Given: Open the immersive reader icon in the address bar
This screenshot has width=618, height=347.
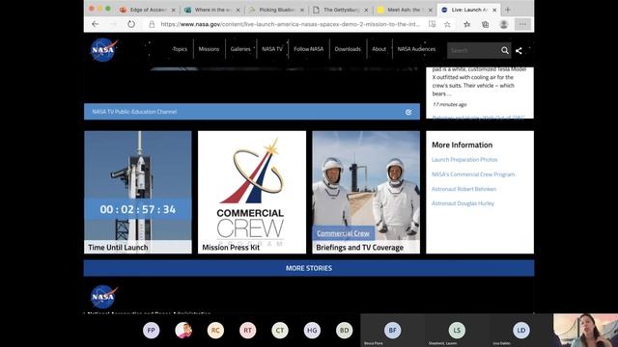Looking at the screenshot, I should (x=433, y=24).
